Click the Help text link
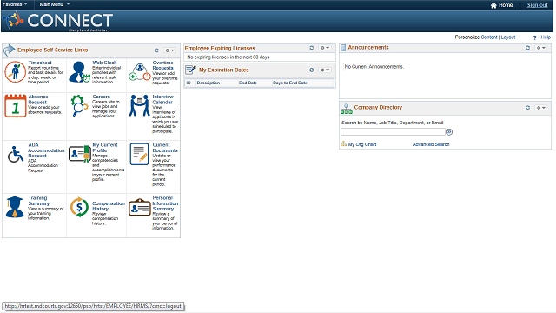The width and height of the screenshot is (556, 313). coord(546,37)
